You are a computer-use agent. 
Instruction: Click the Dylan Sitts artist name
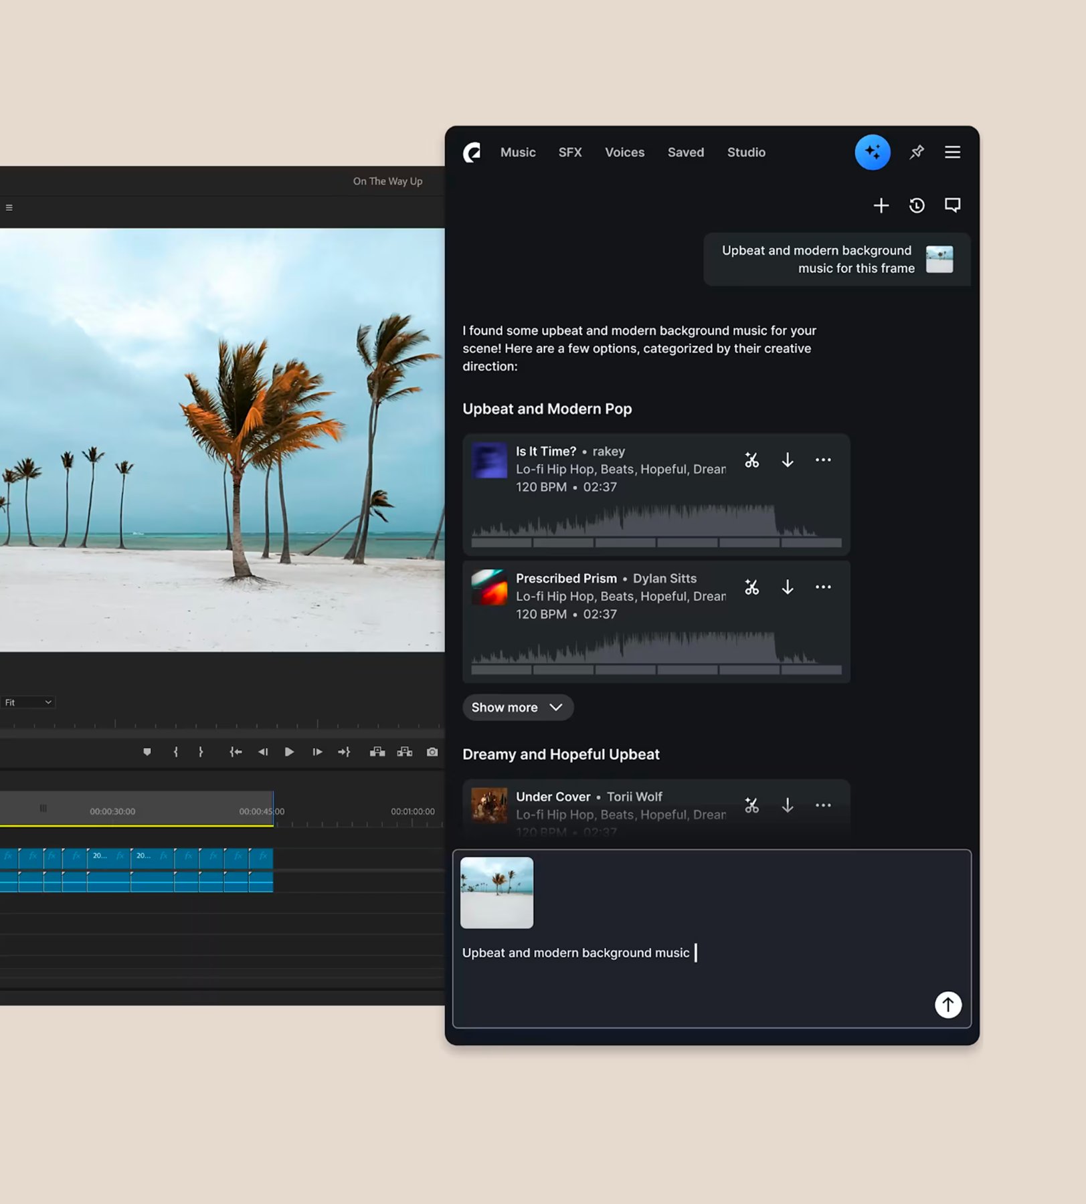click(664, 579)
